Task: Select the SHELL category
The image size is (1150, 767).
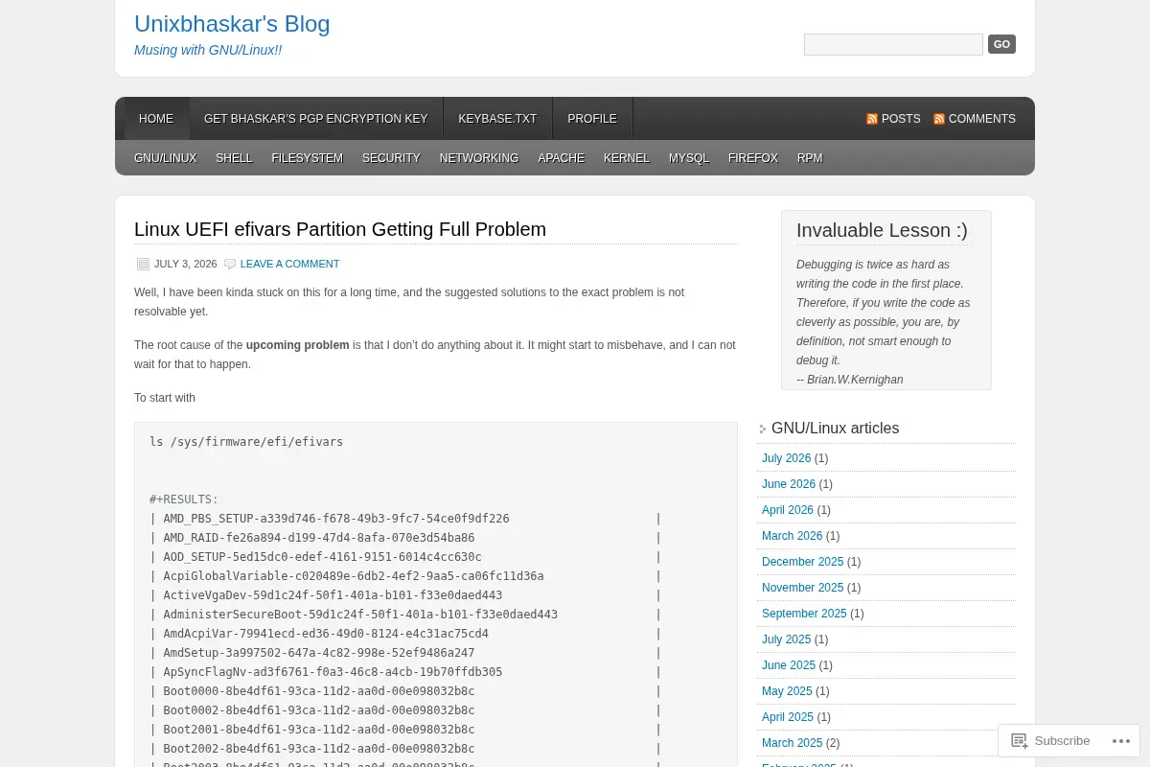Action: coord(234,158)
